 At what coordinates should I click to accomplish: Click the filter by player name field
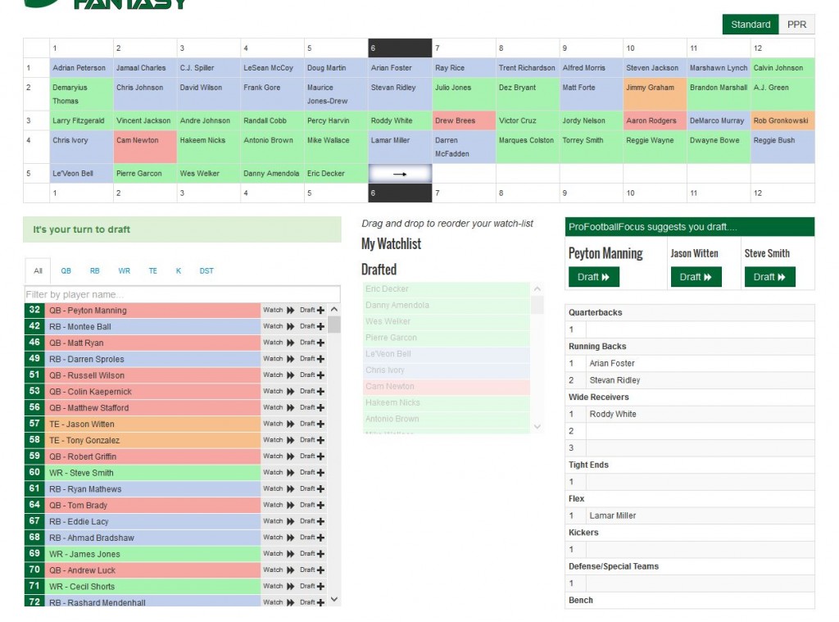pyautogui.click(x=182, y=294)
